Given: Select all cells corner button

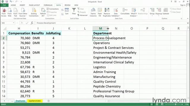Looking at the screenshot, I should click(5, 29).
